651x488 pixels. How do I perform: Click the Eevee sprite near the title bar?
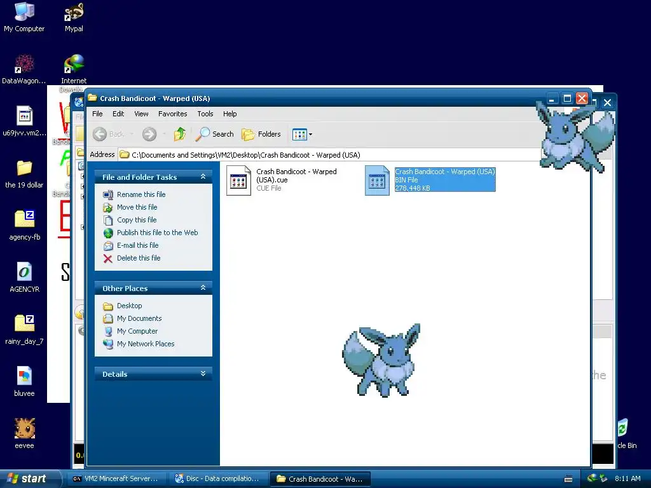pos(575,137)
